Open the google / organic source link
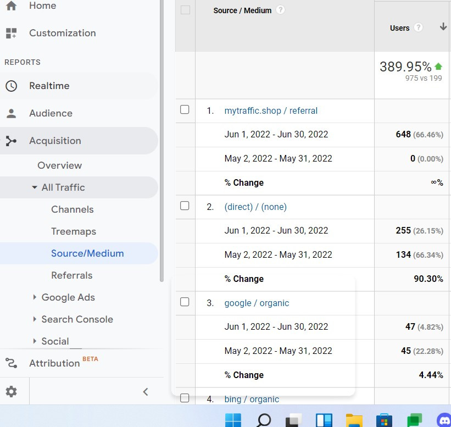This screenshot has height=427, width=451. tap(257, 303)
